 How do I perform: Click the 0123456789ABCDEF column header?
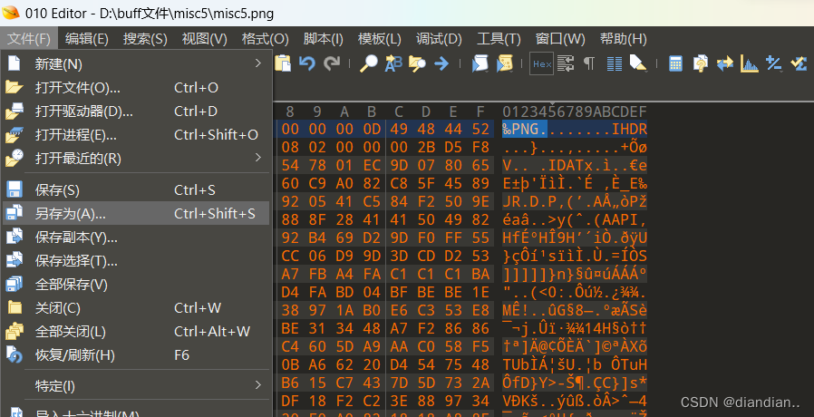point(574,112)
